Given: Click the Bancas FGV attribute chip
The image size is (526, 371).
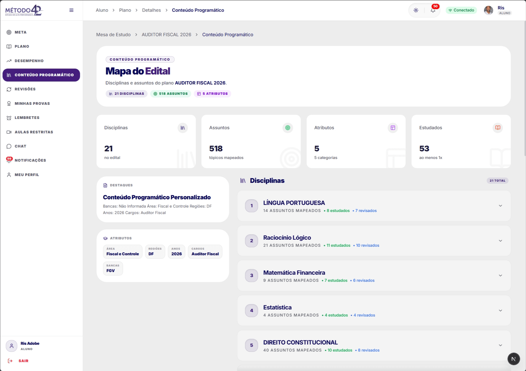Looking at the screenshot, I should pos(113,269).
